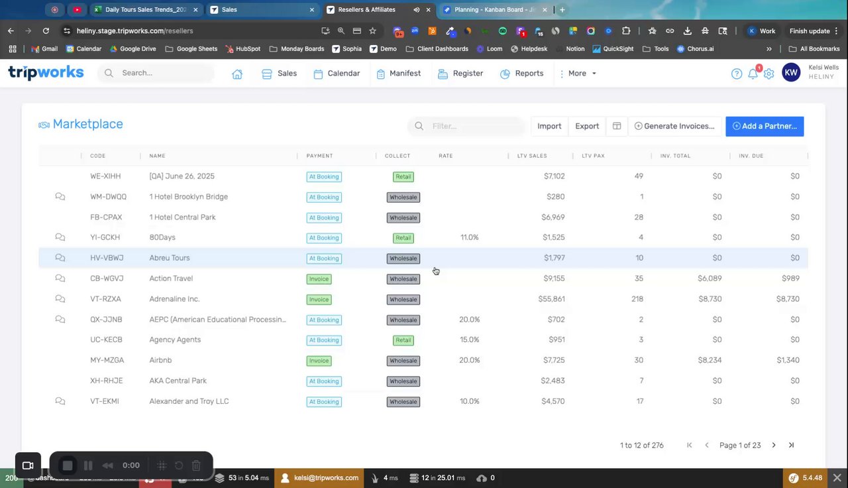The width and height of the screenshot is (848, 488).
Task: Open the settings gear in TripWorks header
Action: pyautogui.click(x=768, y=74)
